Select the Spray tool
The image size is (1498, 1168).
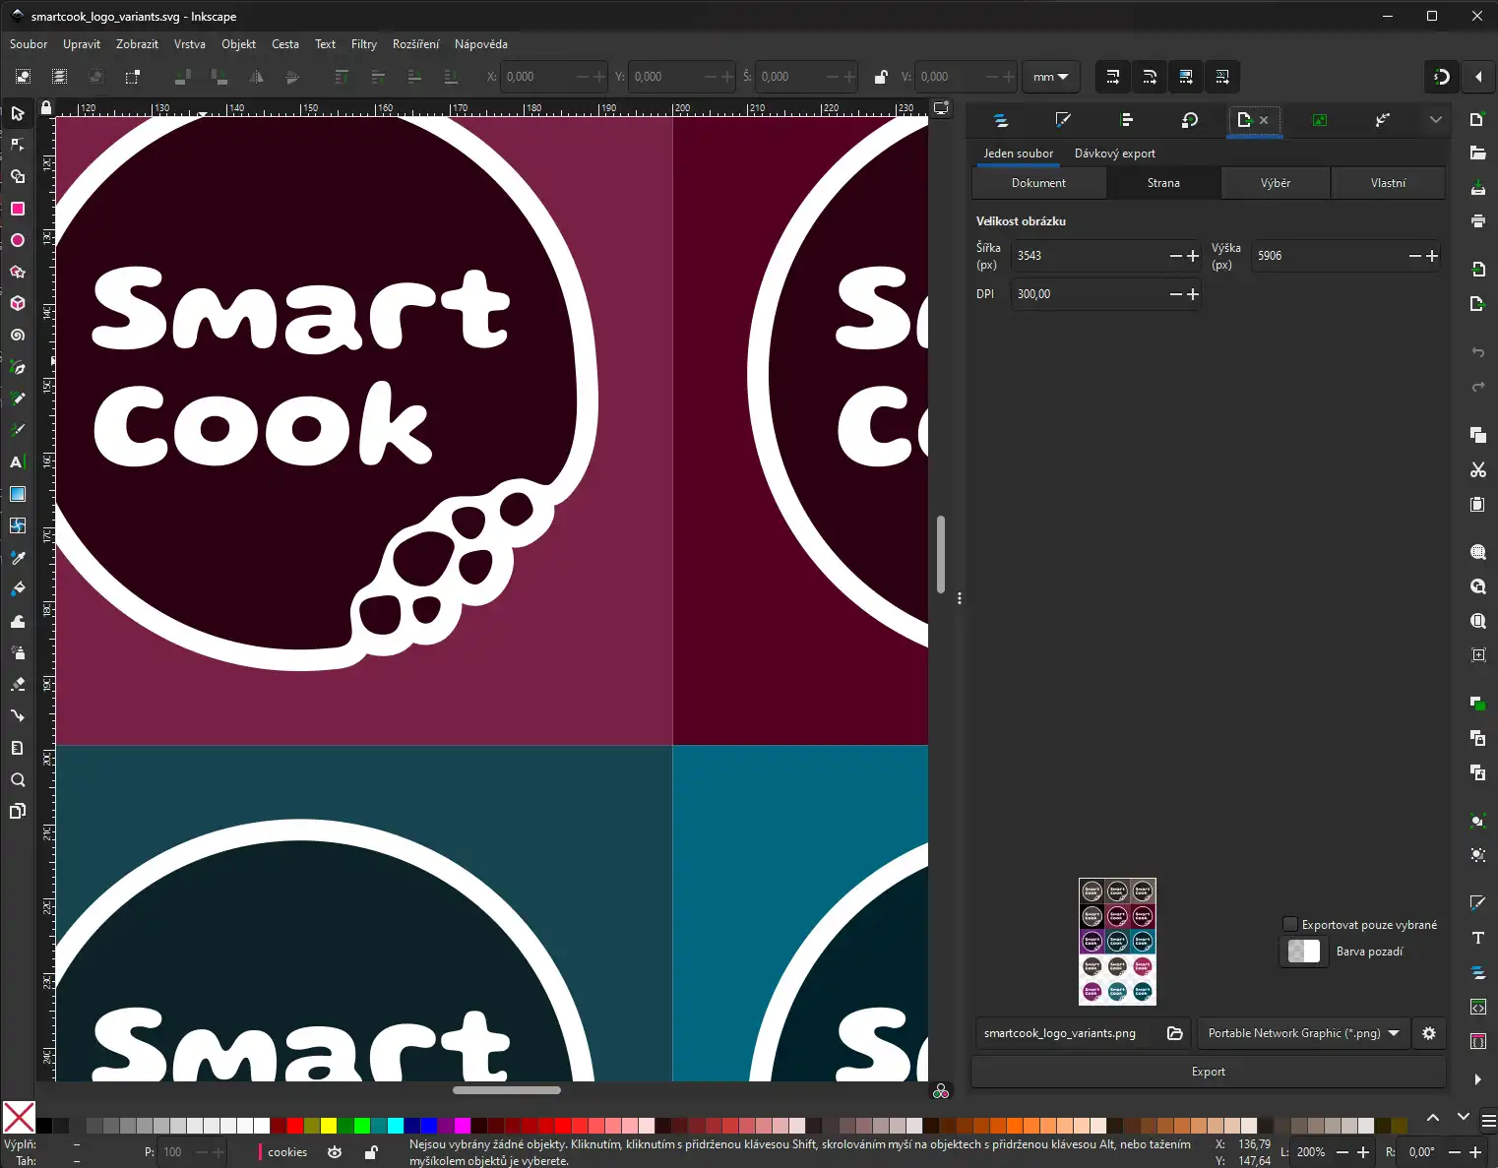pyautogui.click(x=18, y=652)
